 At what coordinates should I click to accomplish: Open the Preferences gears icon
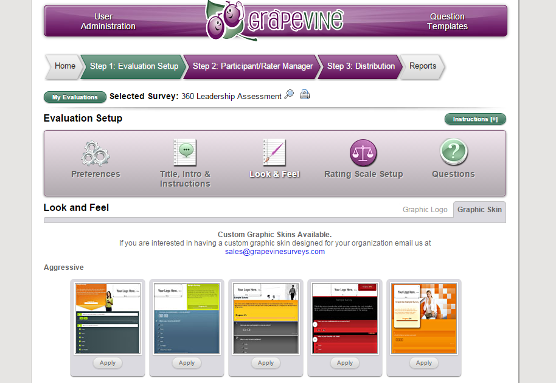pyautogui.click(x=96, y=153)
